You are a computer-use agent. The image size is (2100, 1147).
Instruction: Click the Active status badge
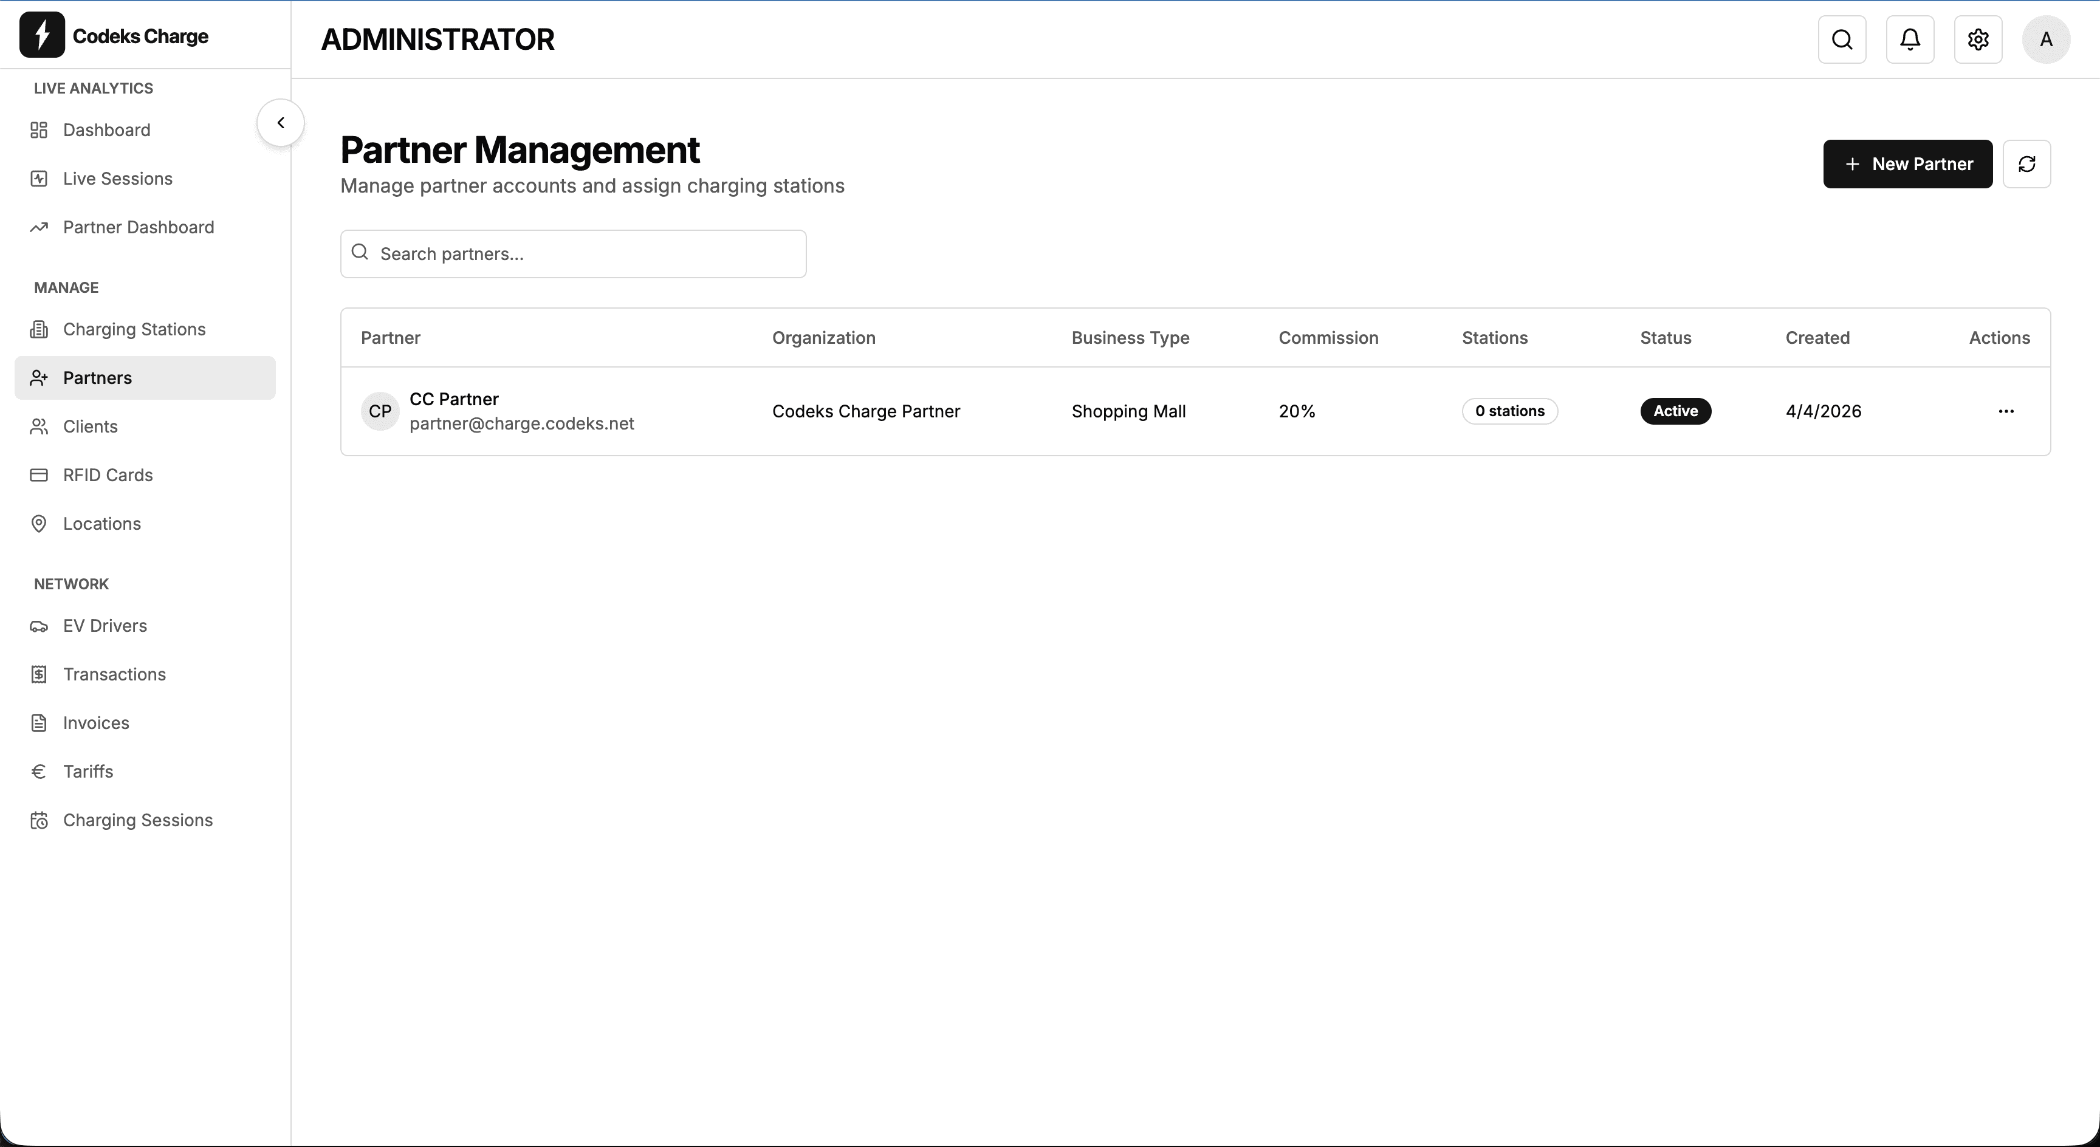[x=1675, y=411]
